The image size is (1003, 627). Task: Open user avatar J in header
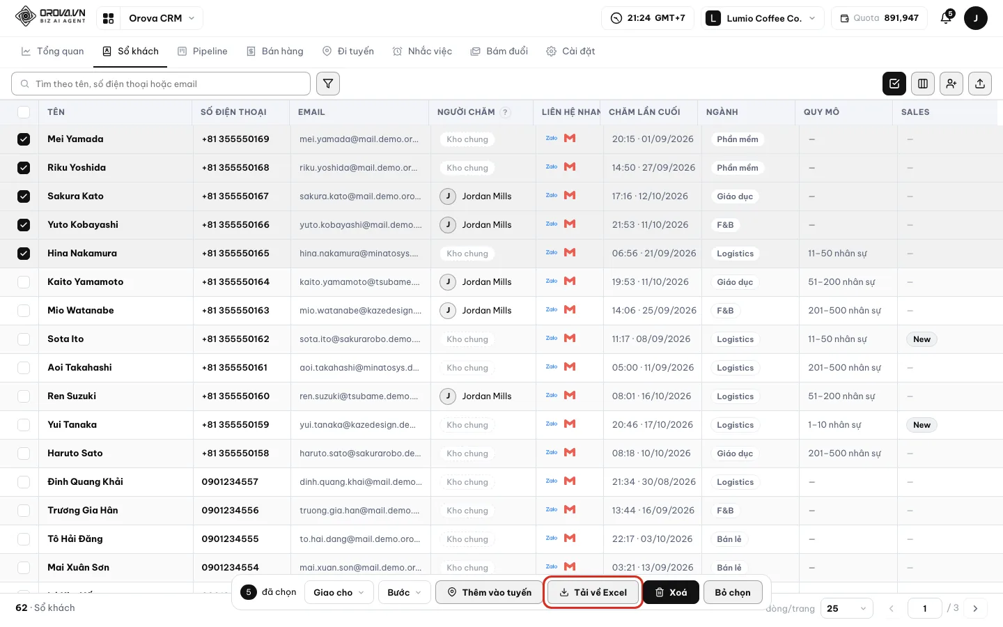(x=976, y=18)
